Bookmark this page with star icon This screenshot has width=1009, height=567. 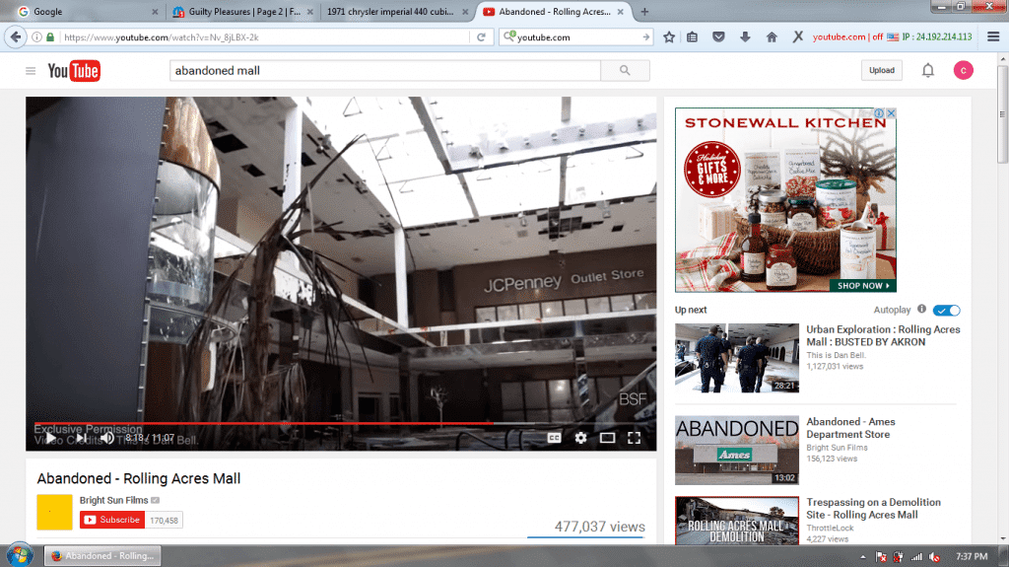pyautogui.click(x=669, y=37)
